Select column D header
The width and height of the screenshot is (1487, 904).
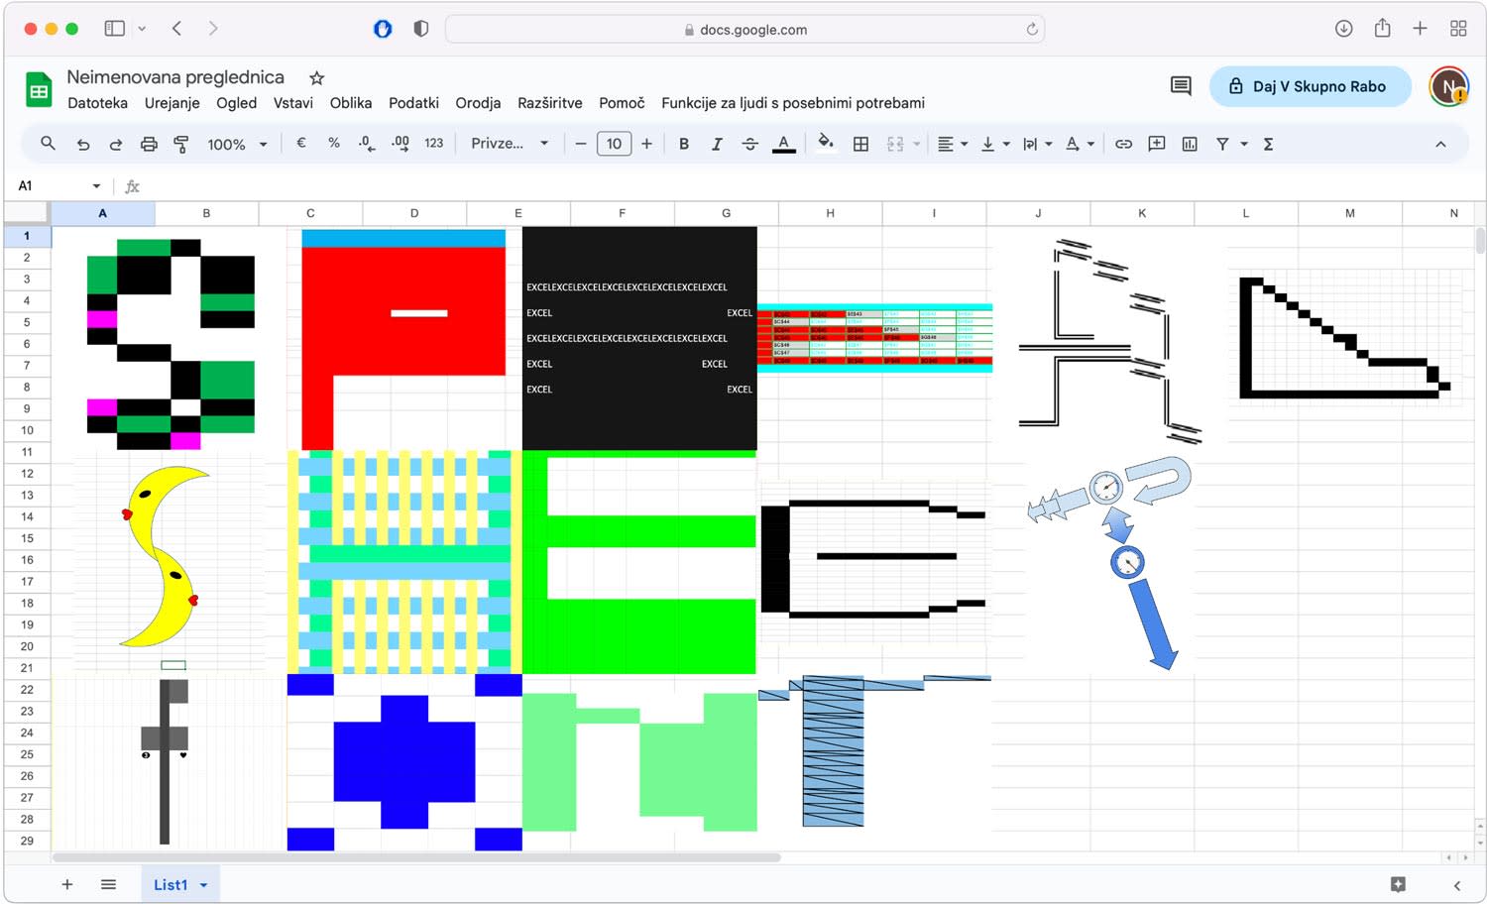pyautogui.click(x=414, y=213)
